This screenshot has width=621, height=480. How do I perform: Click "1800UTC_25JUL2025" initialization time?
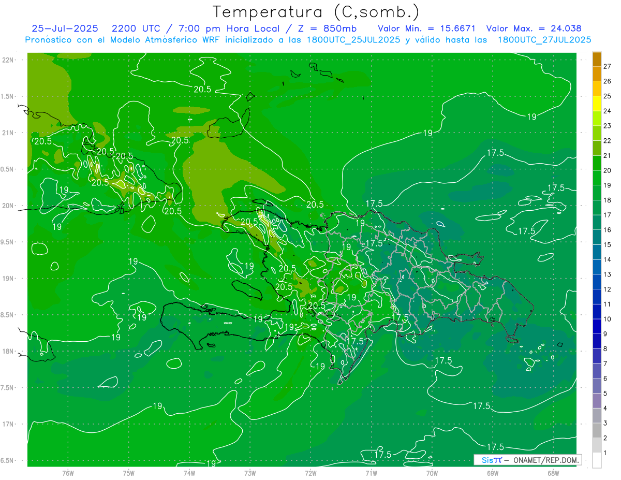tap(352, 39)
